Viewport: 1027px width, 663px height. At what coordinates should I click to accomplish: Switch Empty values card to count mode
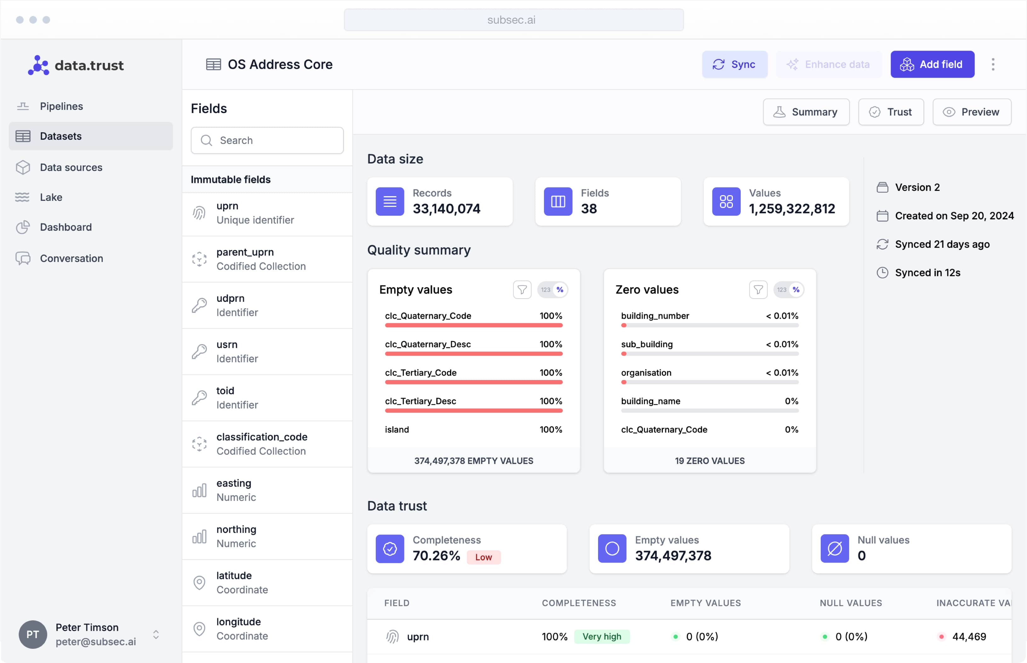click(x=545, y=290)
